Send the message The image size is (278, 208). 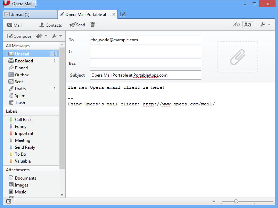pyautogui.click(x=77, y=25)
